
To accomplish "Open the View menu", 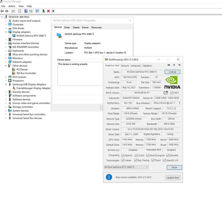I will [21, 6].
